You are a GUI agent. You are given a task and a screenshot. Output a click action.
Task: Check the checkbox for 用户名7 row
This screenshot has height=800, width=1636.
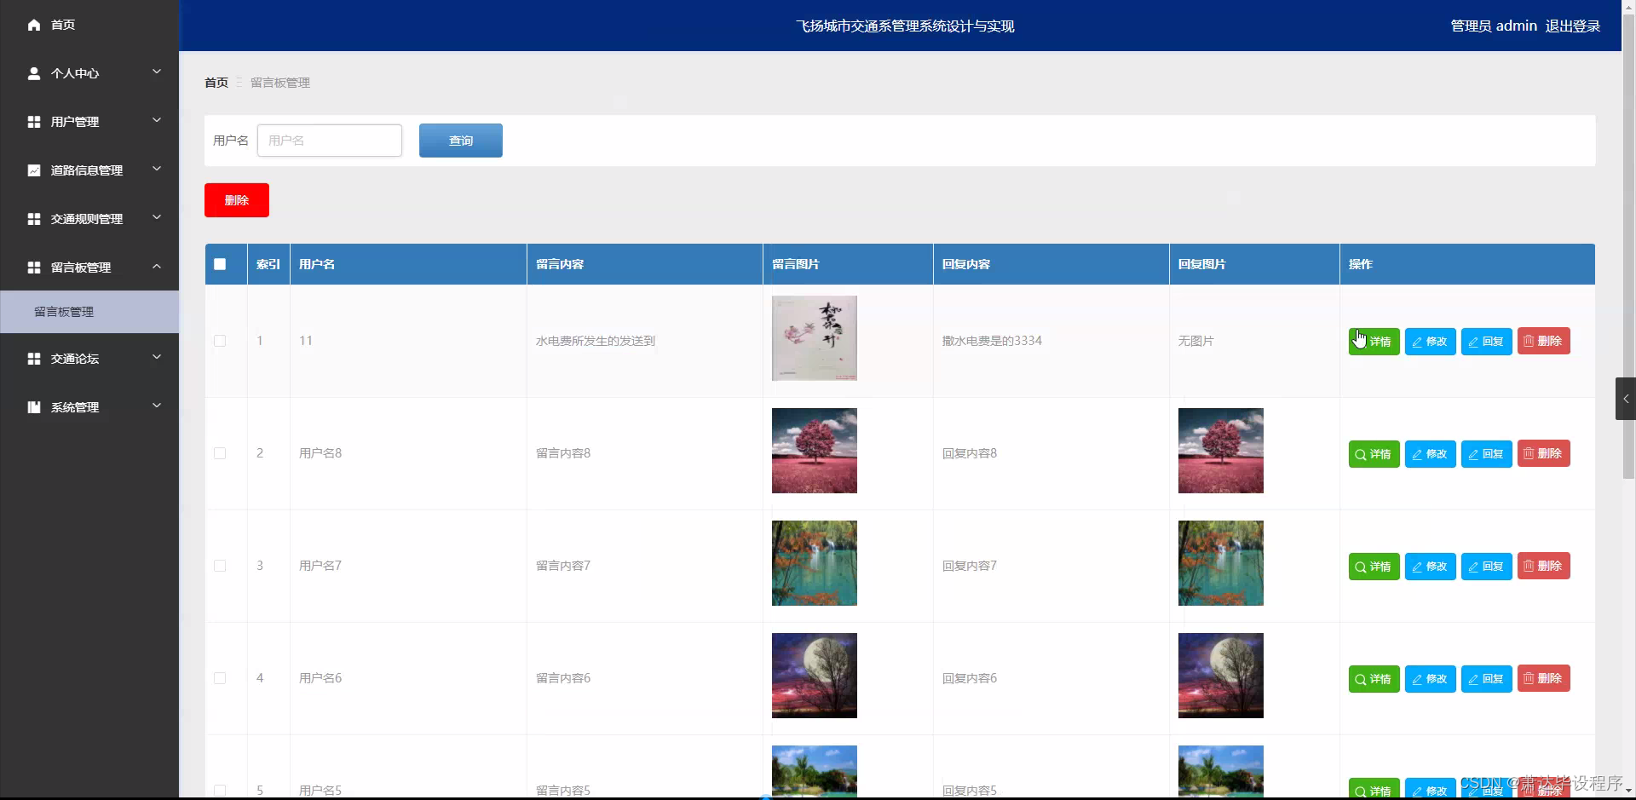tap(220, 566)
